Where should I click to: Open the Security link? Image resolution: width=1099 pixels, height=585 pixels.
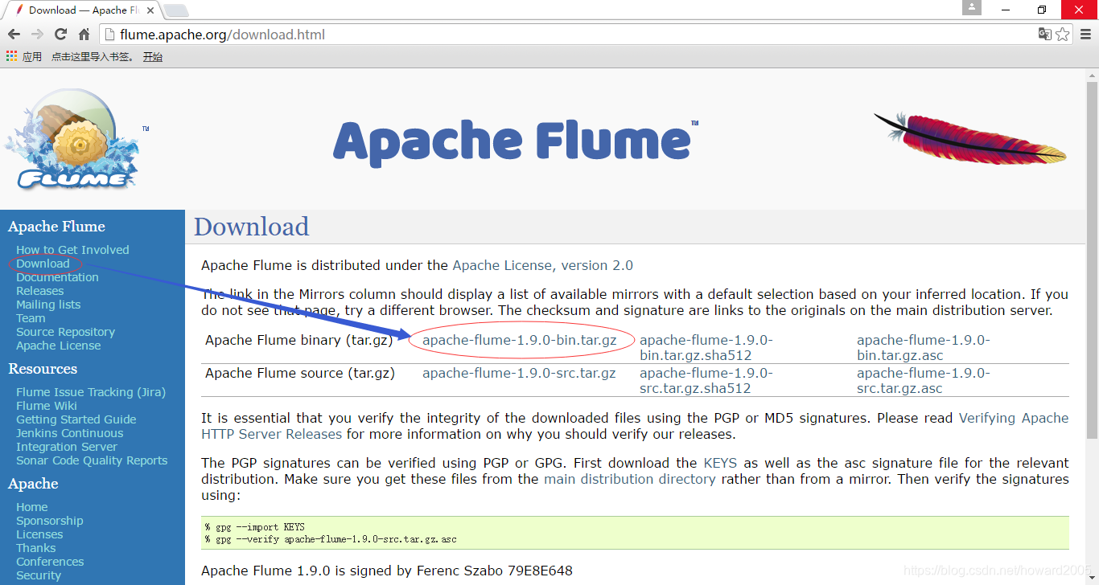pyautogui.click(x=39, y=575)
